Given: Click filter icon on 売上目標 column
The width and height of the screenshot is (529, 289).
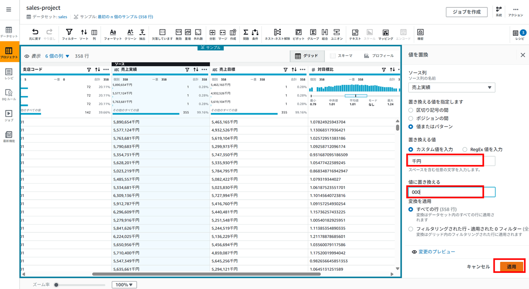Looking at the screenshot, I should click(286, 69).
